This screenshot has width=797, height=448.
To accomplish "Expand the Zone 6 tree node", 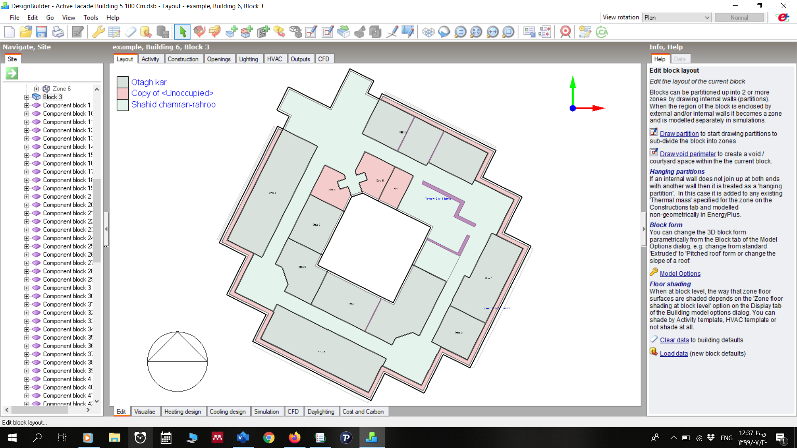I will 37,89.
